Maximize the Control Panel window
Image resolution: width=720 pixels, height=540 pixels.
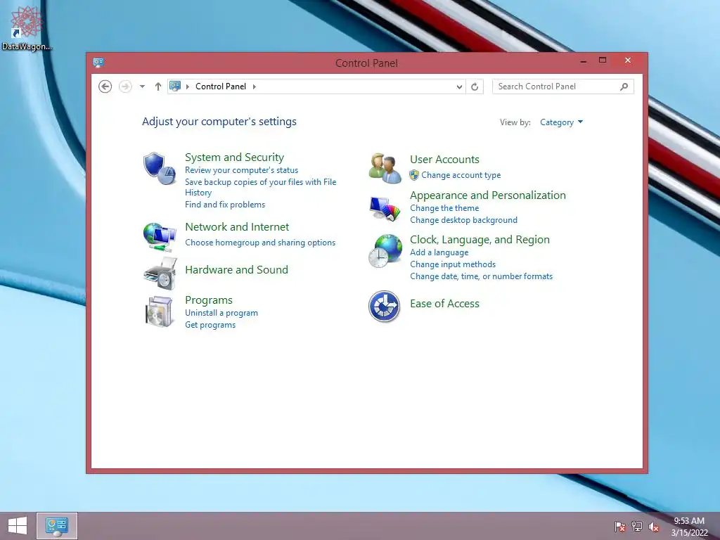[603, 60]
